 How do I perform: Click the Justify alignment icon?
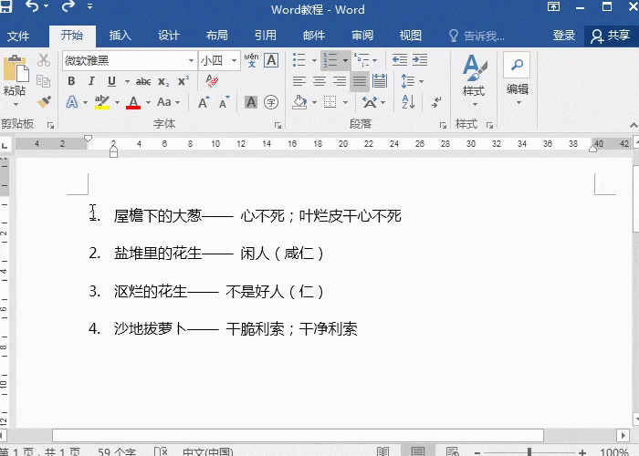click(x=360, y=81)
